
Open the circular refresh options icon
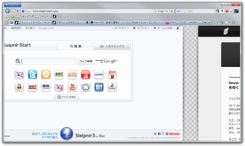(x=234, y=22)
